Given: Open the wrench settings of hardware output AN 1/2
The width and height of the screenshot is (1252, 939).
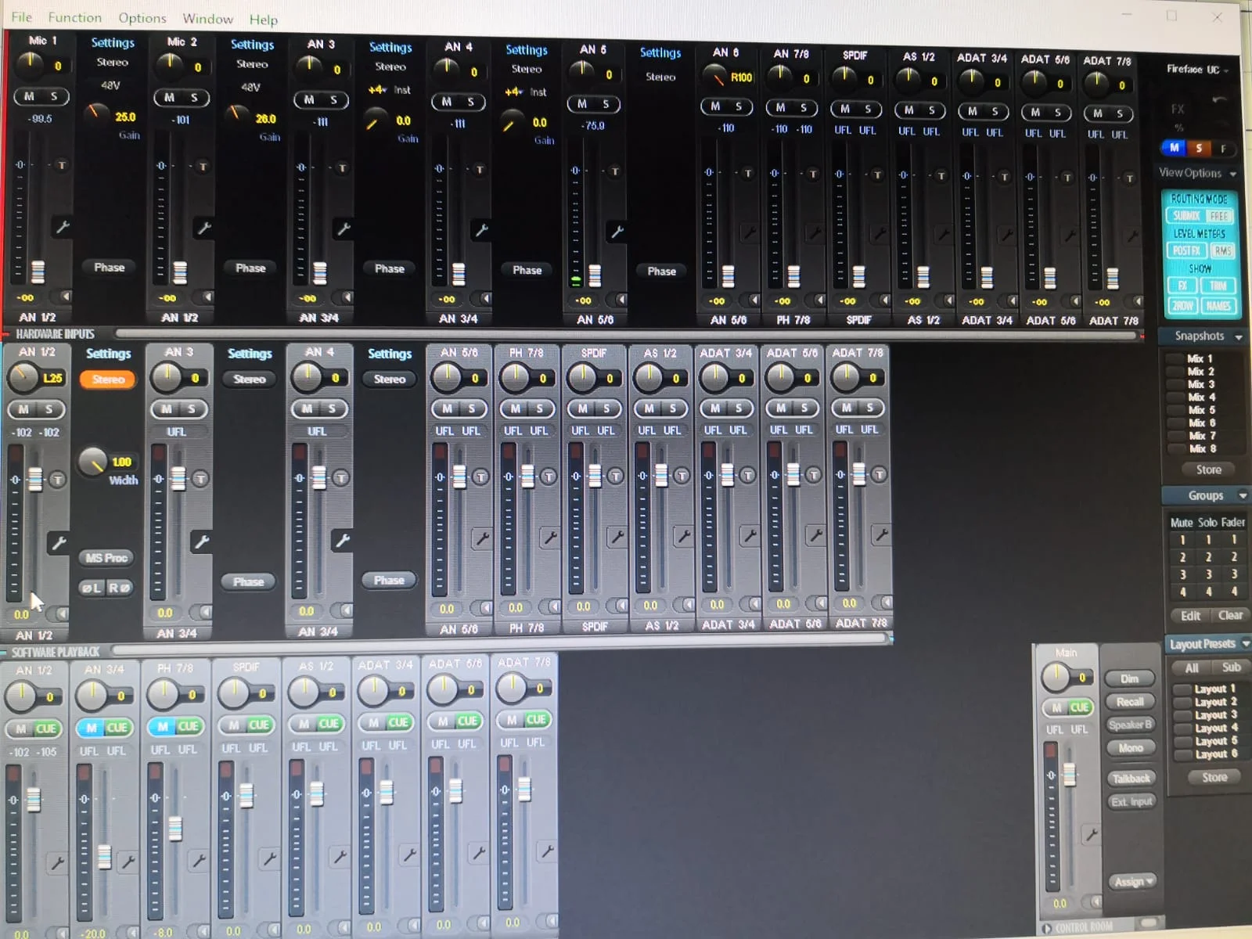Looking at the screenshot, I should [x=58, y=542].
